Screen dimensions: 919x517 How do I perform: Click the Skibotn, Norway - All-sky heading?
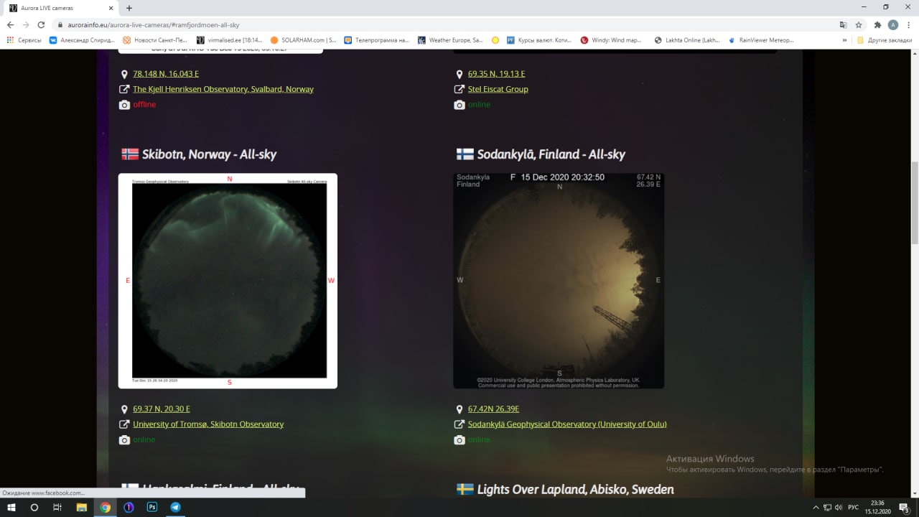point(209,154)
